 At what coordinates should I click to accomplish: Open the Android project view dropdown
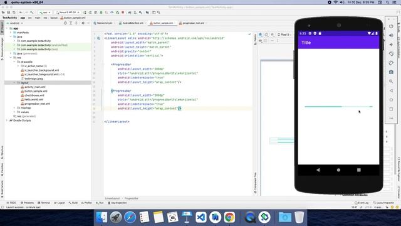14,23
